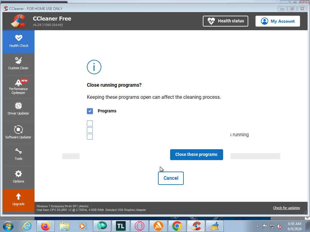Click the Keeping these programs open message
Screen dimensions: 310x232
tap(154, 97)
